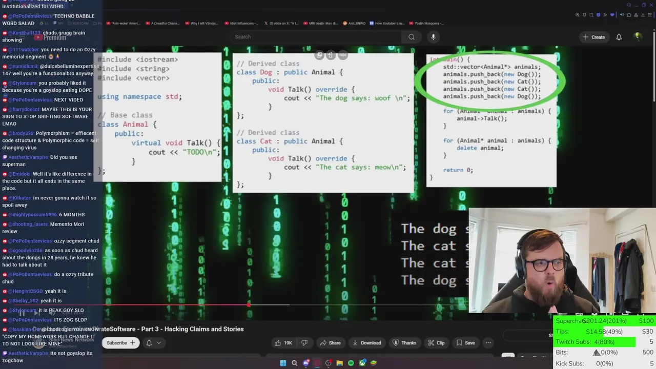Like the video with 19K likes
The height and width of the screenshot is (369, 656).
[x=283, y=343]
